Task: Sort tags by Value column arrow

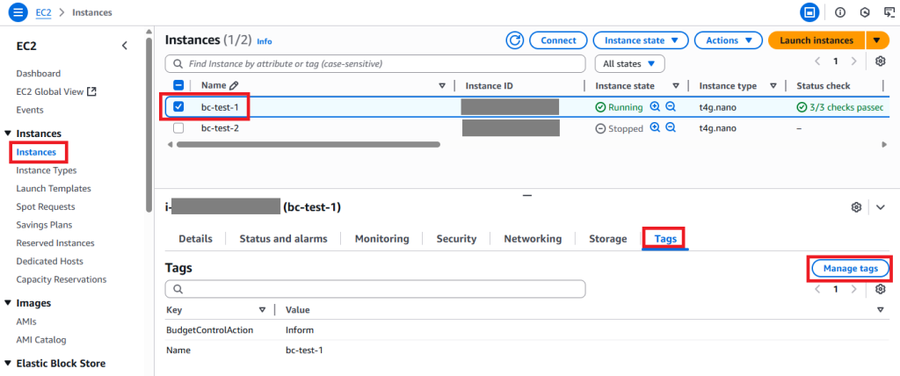Action: click(881, 310)
